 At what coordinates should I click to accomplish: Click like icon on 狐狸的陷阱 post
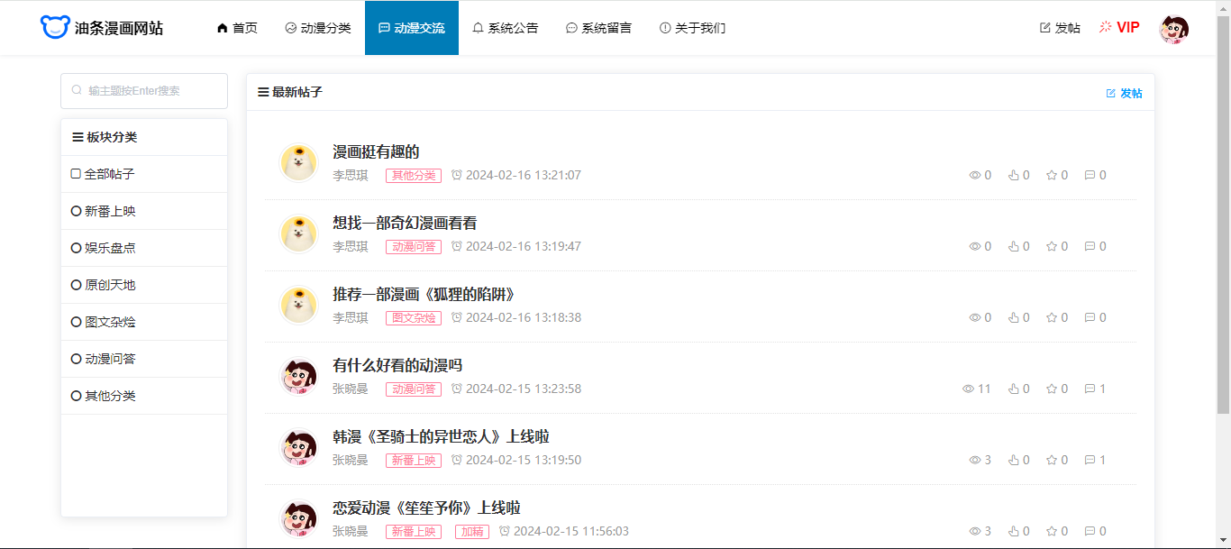(1013, 317)
